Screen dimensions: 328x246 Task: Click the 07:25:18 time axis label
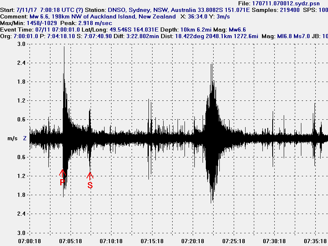pyautogui.click(x=233, y=241)
